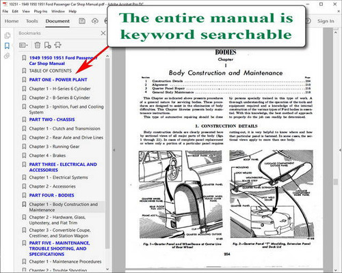Click the Body Construction and Maintenance heading
This screenshot has width=342, height=273.
click(x=226, y=73)
